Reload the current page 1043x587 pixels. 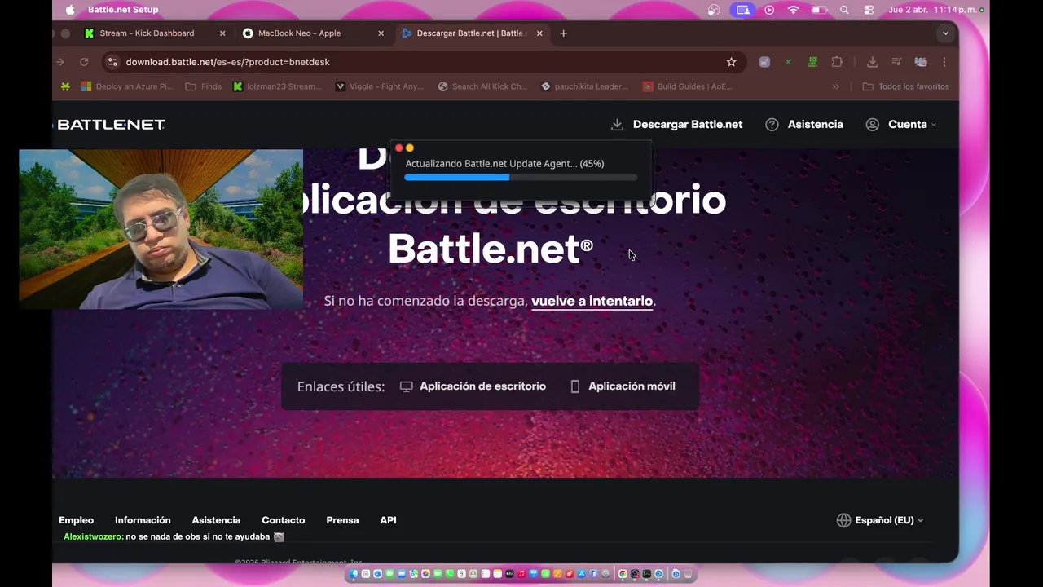point(83,62)
